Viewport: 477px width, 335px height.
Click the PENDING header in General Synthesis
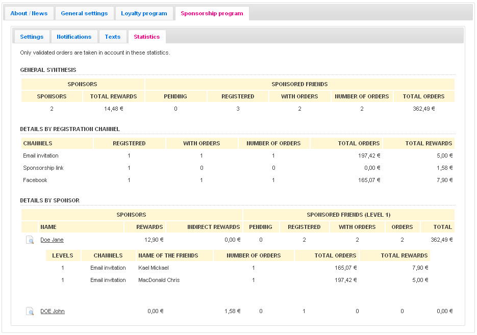click(x=175, y=96)
